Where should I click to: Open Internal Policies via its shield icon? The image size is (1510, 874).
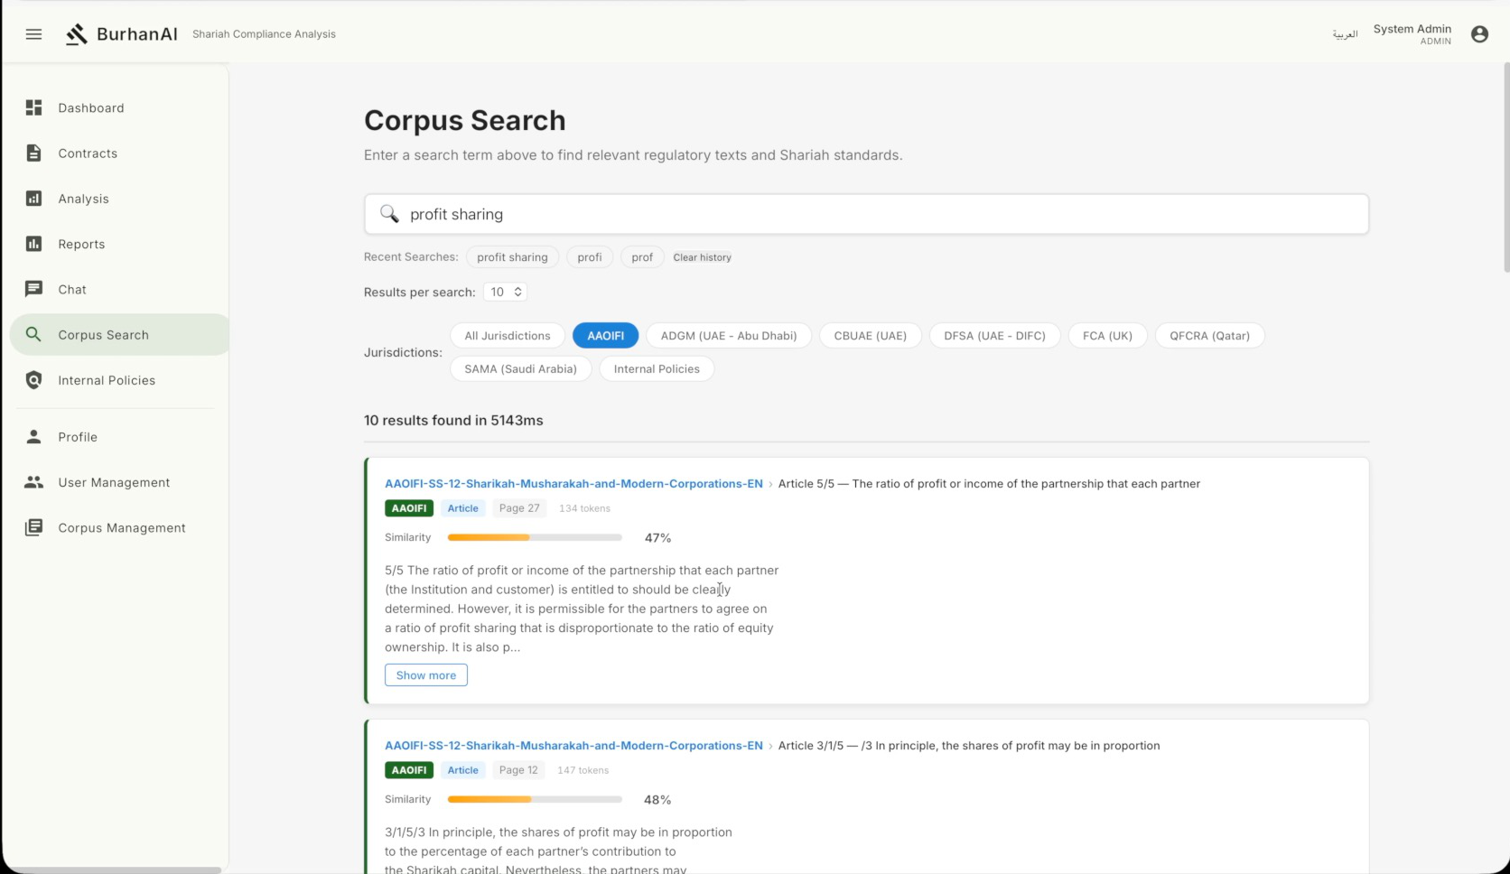pos(33,380)
